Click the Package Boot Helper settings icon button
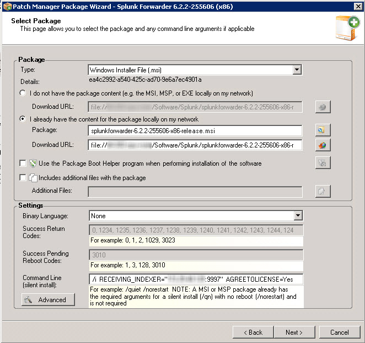Image resolution: width=365 pixels, height=343 pixels. (x=323, y=162)
